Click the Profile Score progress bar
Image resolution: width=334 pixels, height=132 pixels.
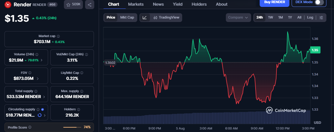72,127
